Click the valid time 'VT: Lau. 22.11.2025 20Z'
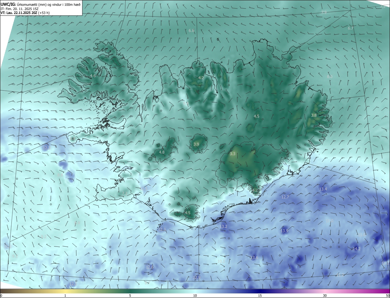Screen dimensions: 390x298 pyautogui.click(x=19, y=13)
